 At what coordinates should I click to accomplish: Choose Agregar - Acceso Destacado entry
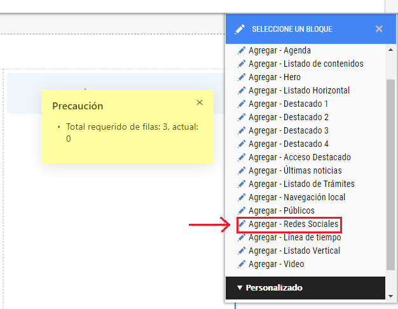tap(299, 158)
